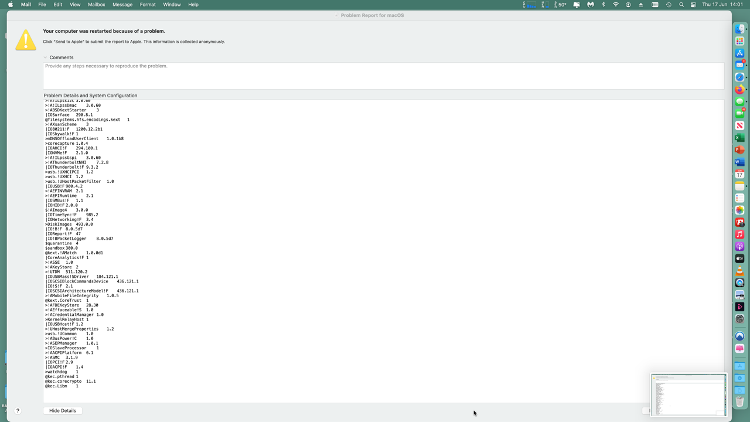Open the Mail application menu
750x422 pixels.
tap(26, 5)
